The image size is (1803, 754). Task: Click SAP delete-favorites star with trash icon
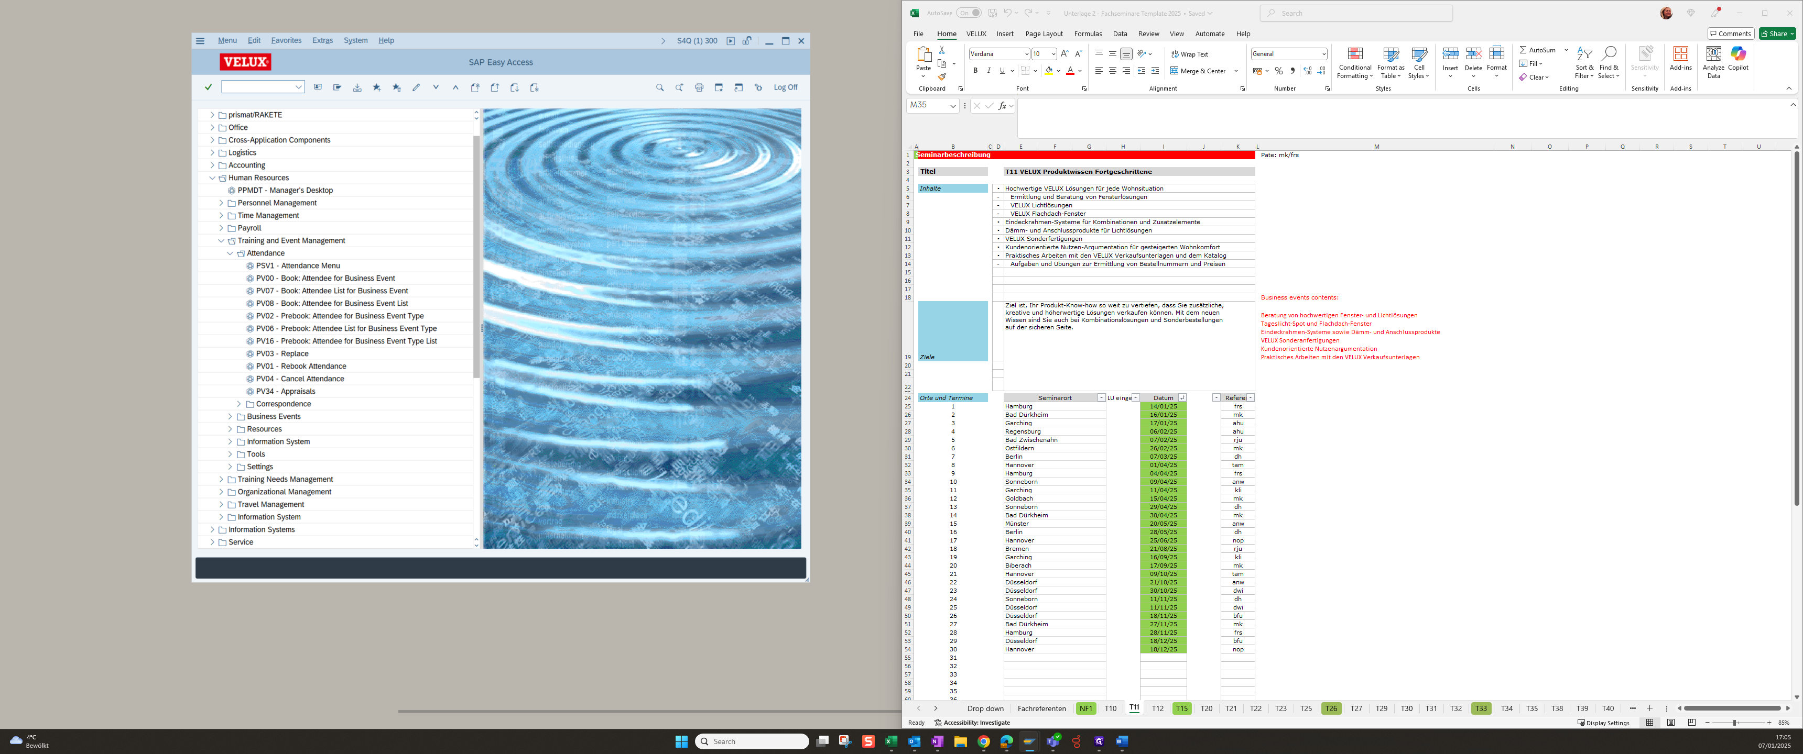point(397,87)
